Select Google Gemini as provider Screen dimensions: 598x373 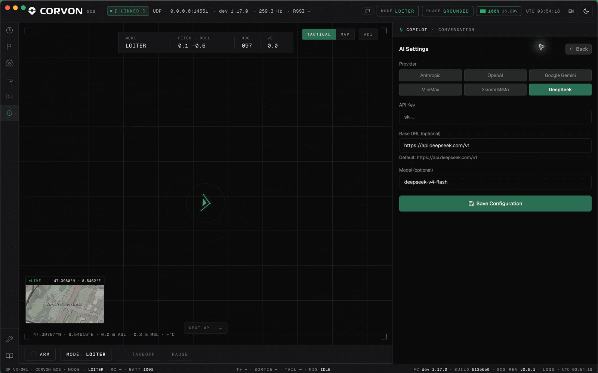click(560, 75)
